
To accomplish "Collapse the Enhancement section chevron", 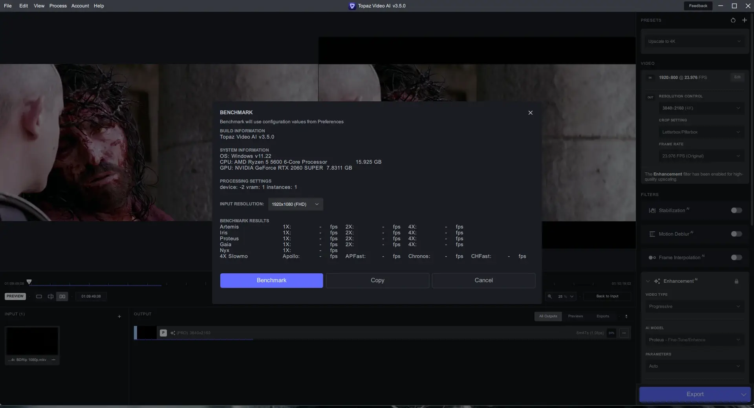I will (x=648, y=281).
